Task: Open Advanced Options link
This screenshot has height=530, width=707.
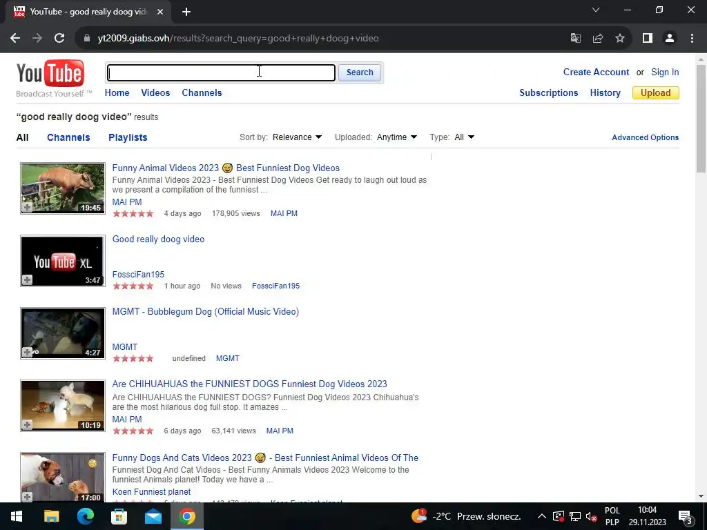Action: (646, 137)
